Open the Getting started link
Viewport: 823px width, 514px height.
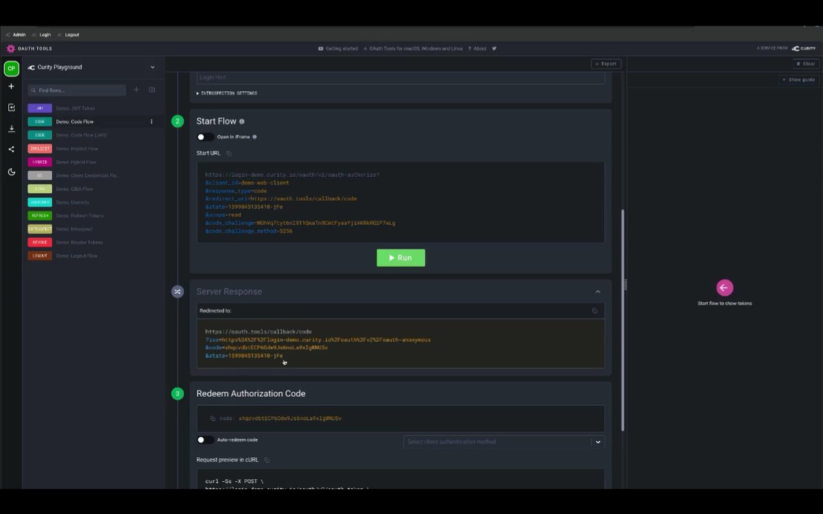pyautogui.click(x=338, y=49)
